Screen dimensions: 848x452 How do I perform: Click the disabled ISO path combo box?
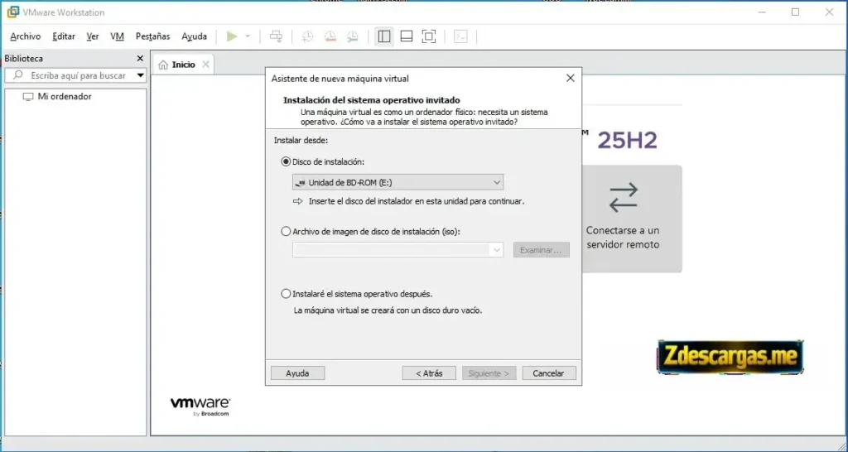pyautogui.click(x=397, y=250)
